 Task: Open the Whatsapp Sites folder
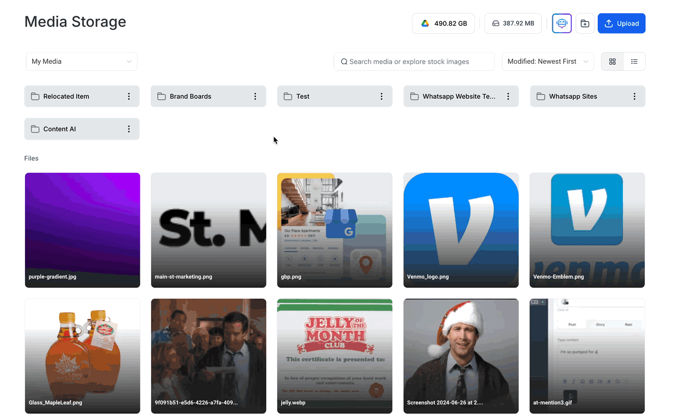tap(588, 96)
